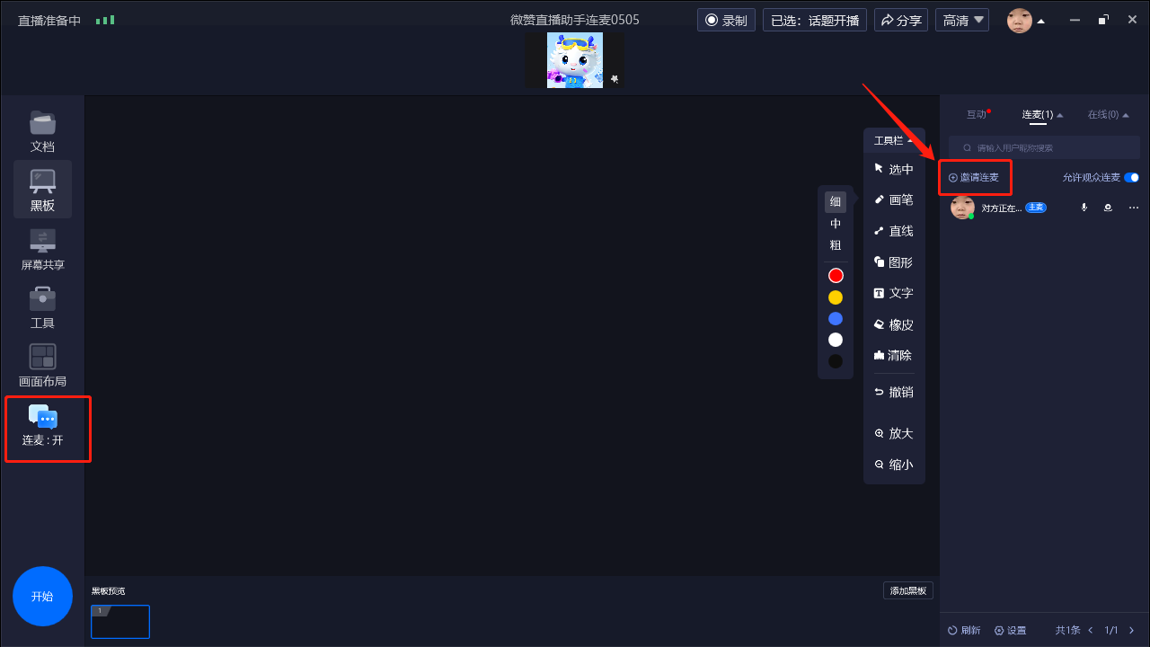Open the 文档 documents panel
1150x647 pixels.
pos(42,131)
